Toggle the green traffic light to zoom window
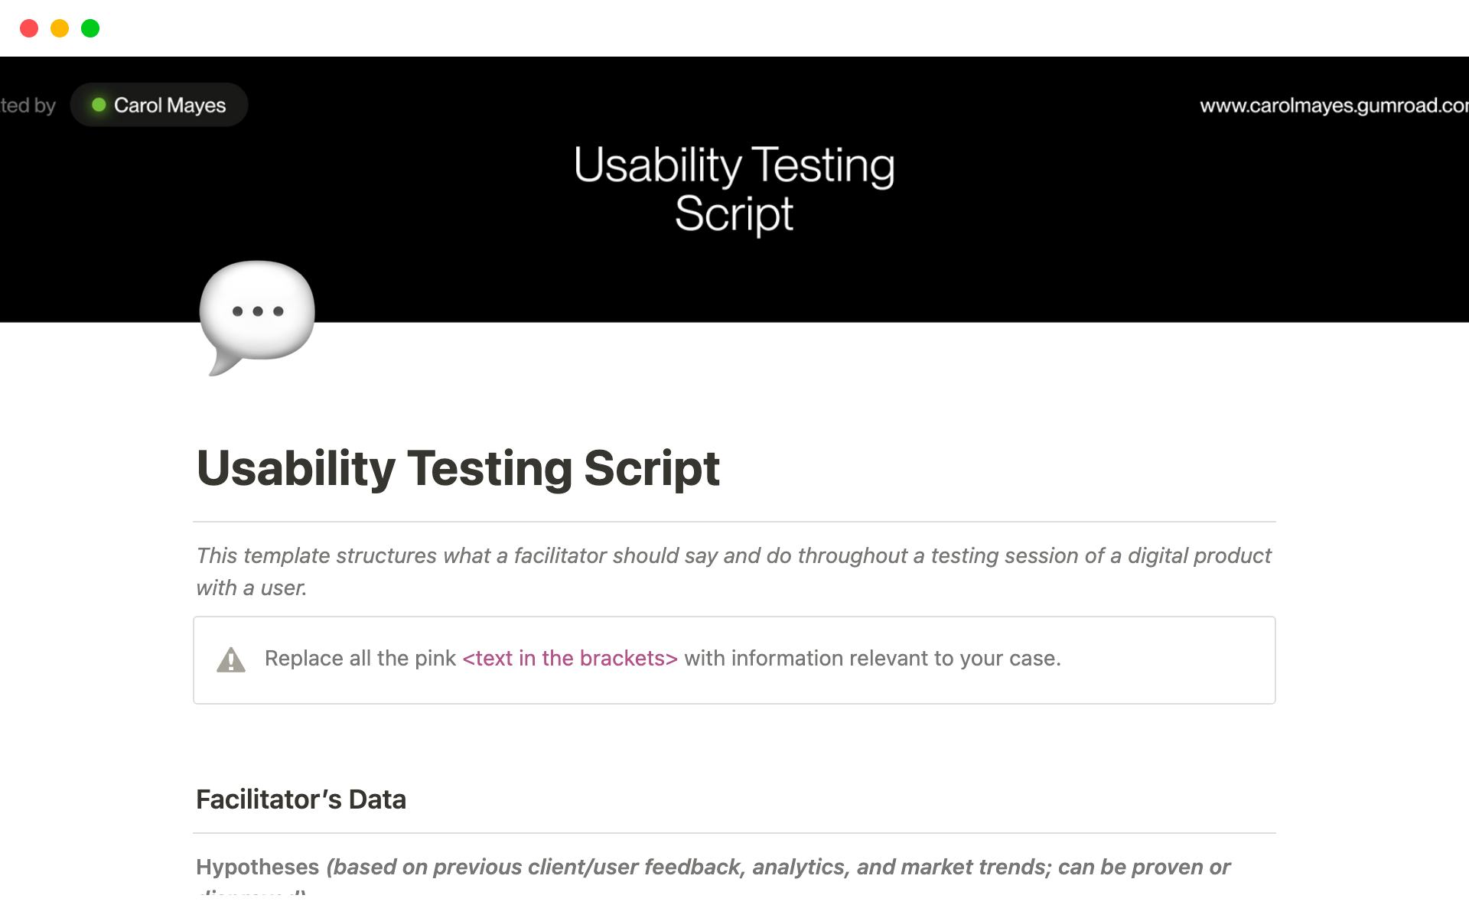 (90, 28)
